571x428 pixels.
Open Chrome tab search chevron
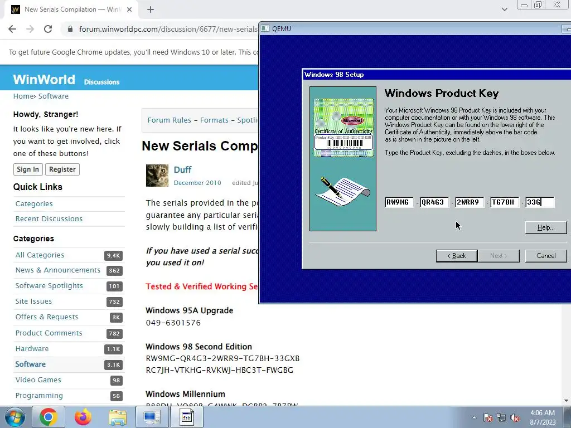pos(504,9)
